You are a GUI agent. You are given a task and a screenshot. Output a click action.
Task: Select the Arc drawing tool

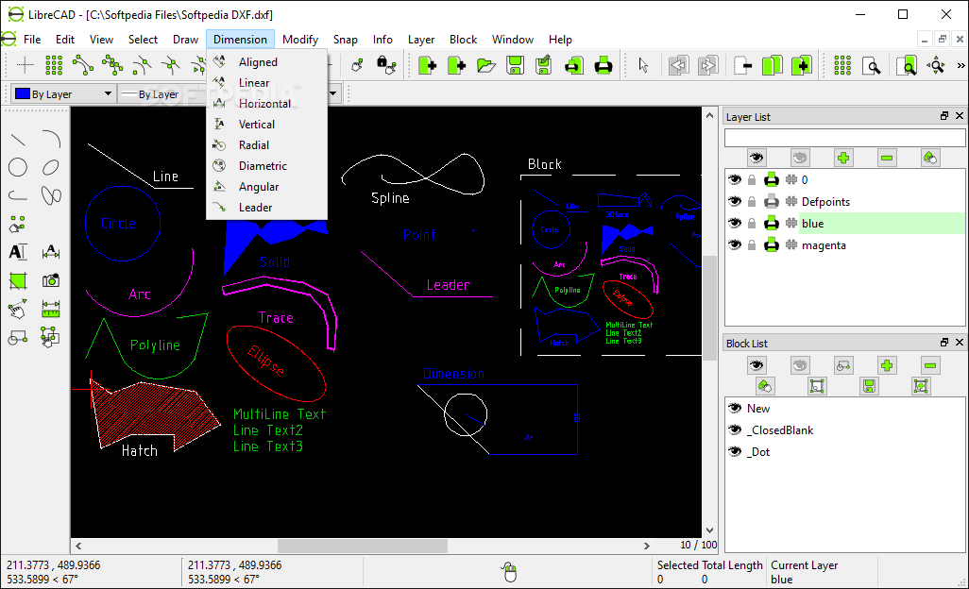[x=51, y=139]
